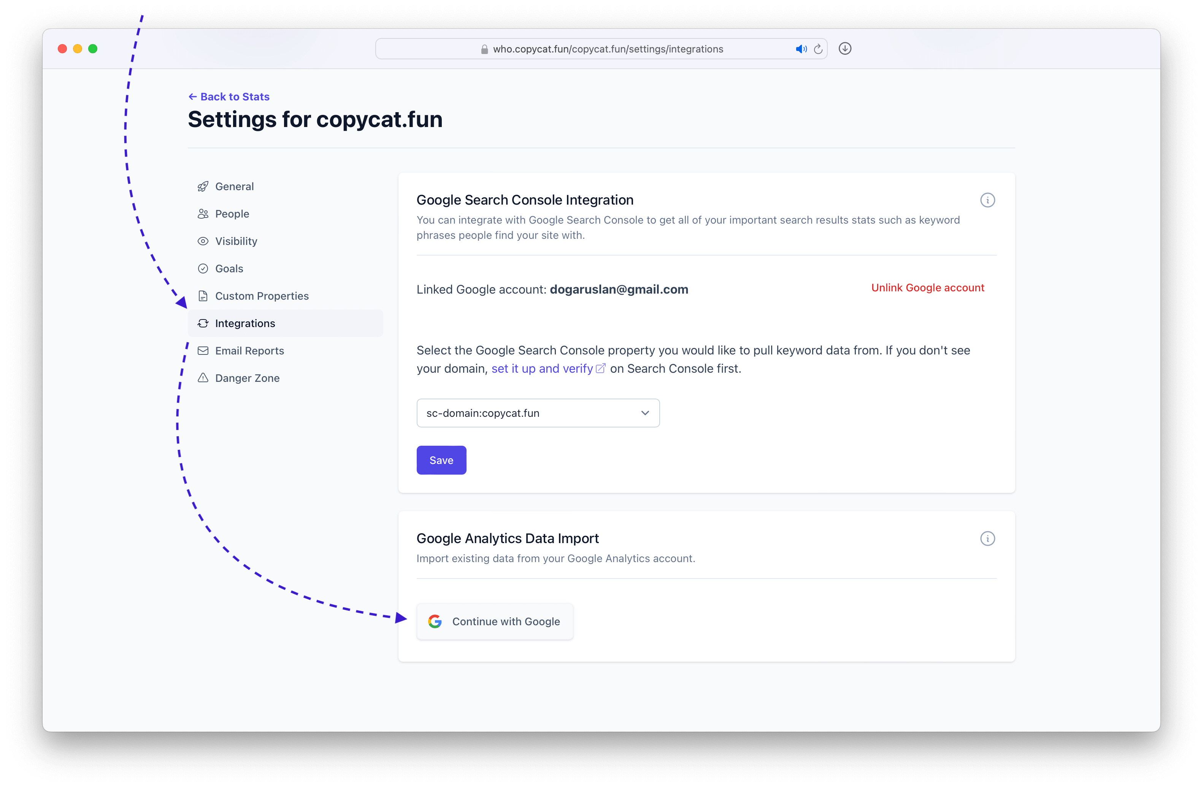The width and height of the screenshot is (1203, 788).
Task: Click the General rocket icon in sidebar
Action: coord(203,186)
